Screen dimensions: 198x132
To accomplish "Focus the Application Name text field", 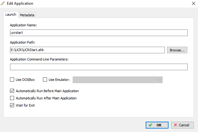I will [99, 33].
